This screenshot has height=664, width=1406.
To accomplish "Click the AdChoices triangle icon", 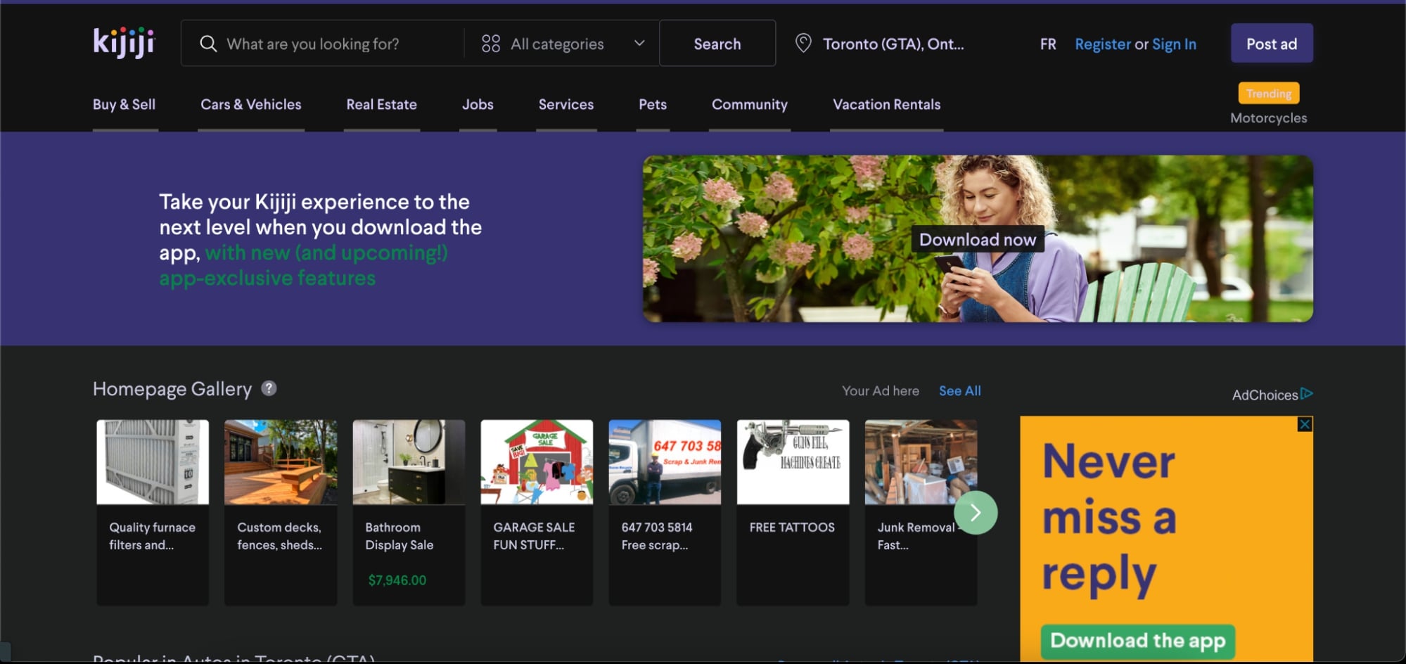I will 1307,394.
